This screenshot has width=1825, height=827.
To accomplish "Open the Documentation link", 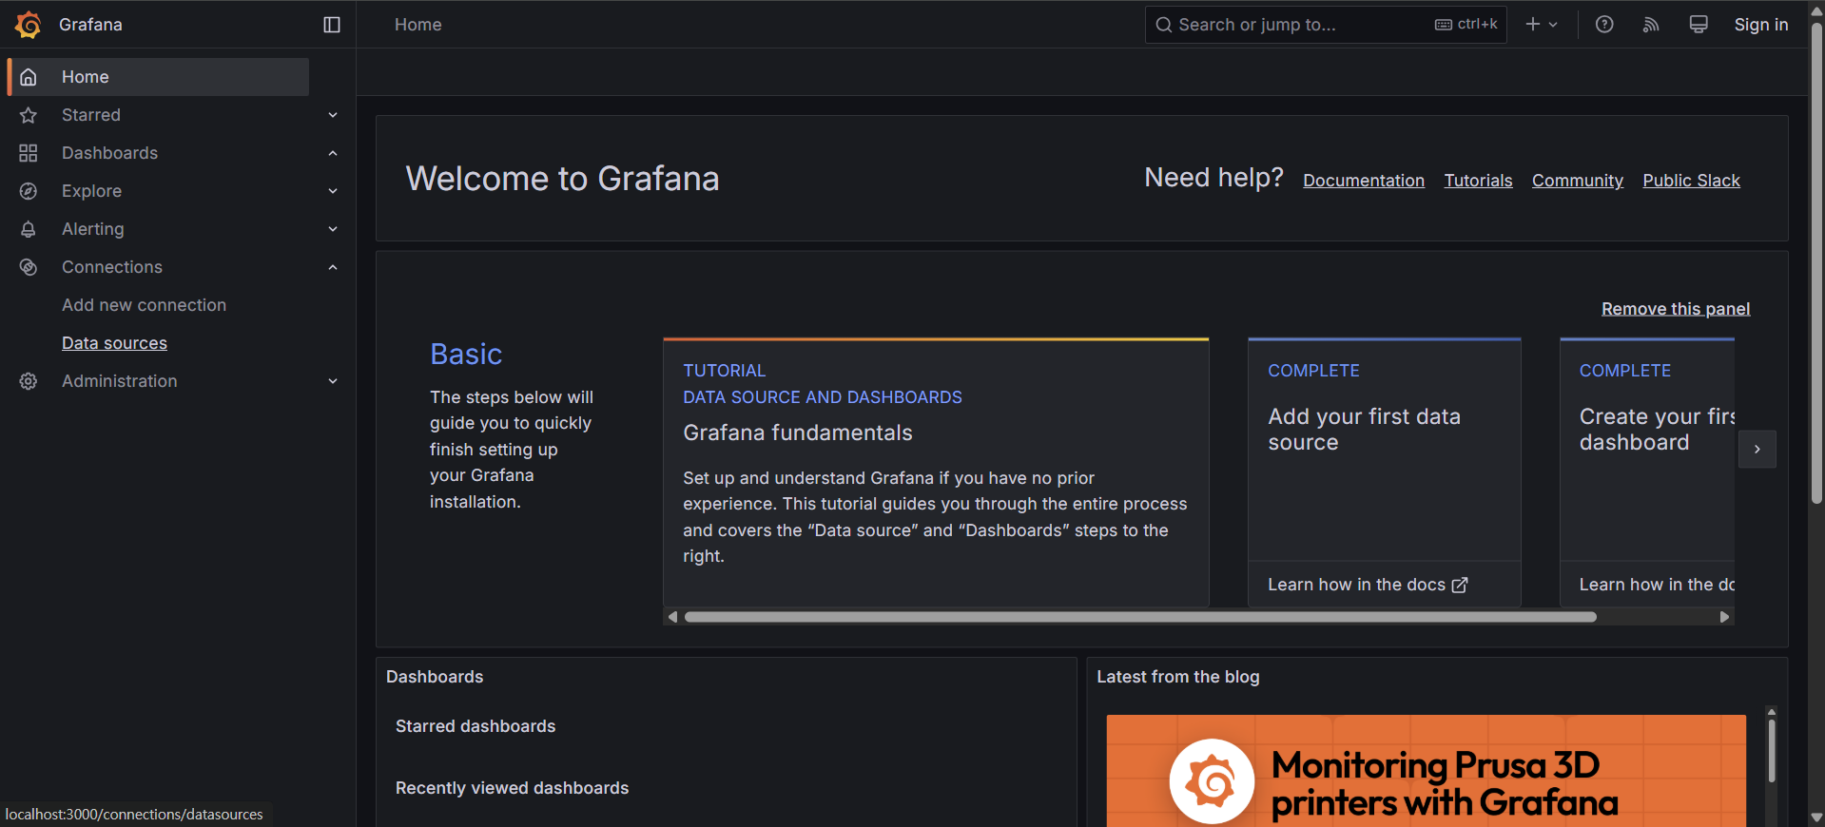I will pos(1364,181).
